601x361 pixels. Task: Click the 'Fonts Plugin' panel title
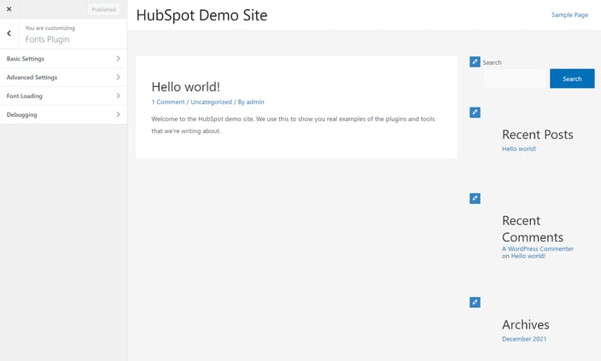pyautogui.click(x=47, y=39)
